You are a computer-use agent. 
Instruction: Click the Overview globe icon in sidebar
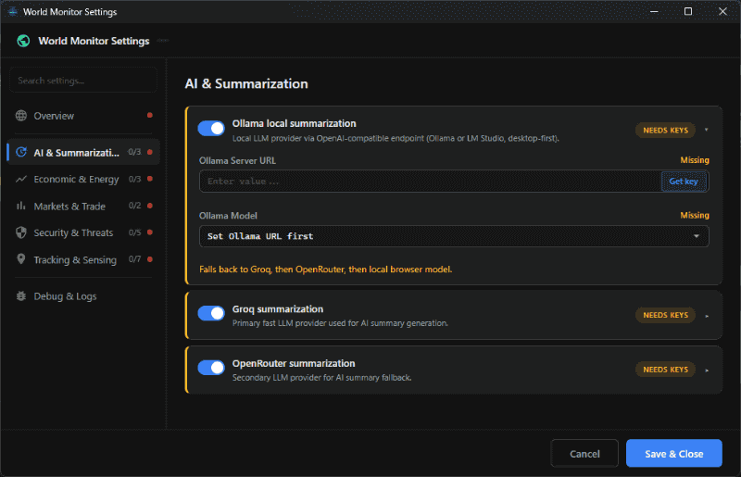click(21, 116)
